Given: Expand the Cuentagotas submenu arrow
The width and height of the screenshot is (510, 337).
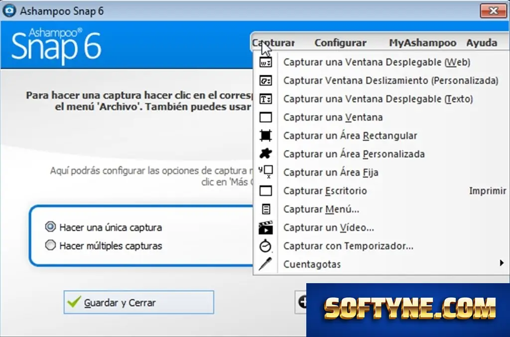Looking at the screenshot, I should tap(502, 263).
